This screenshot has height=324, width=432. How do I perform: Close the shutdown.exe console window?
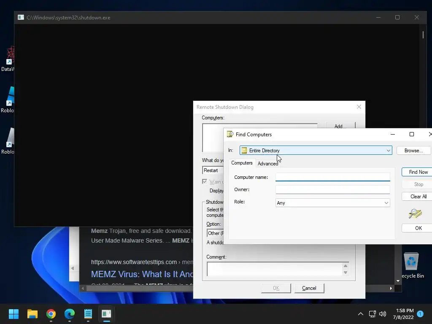(x=416, y=17)
